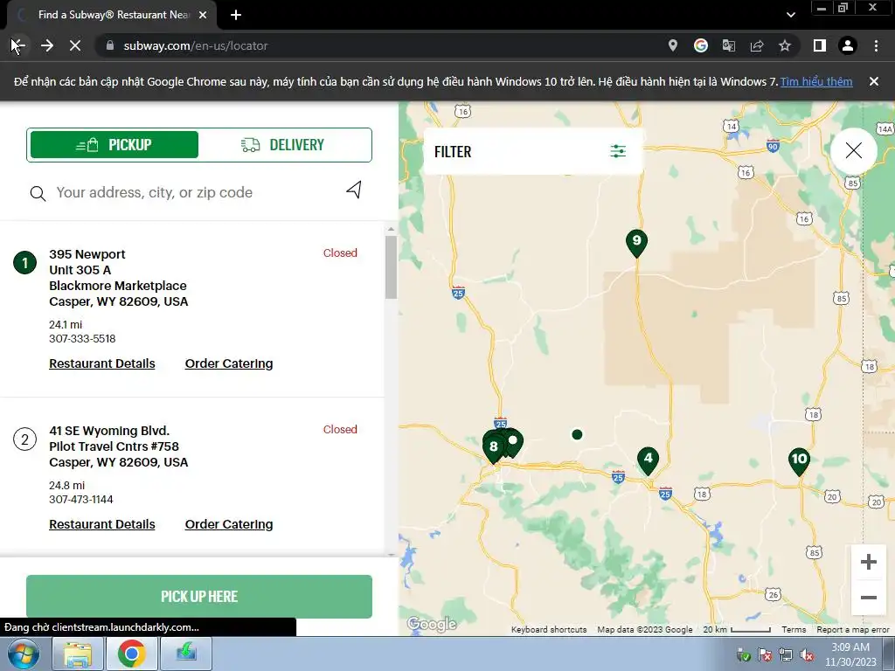
Task: Select location number 2 marker in list
Action: pos(24,439)
